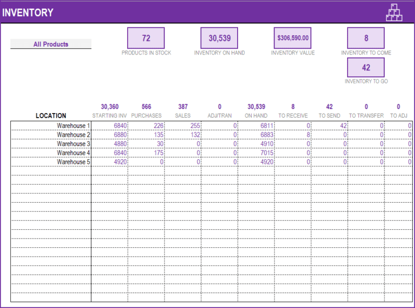The image size is (415, 308).
Task: Click the stacked boxes inventory icon
Action: tap(394, 12)
